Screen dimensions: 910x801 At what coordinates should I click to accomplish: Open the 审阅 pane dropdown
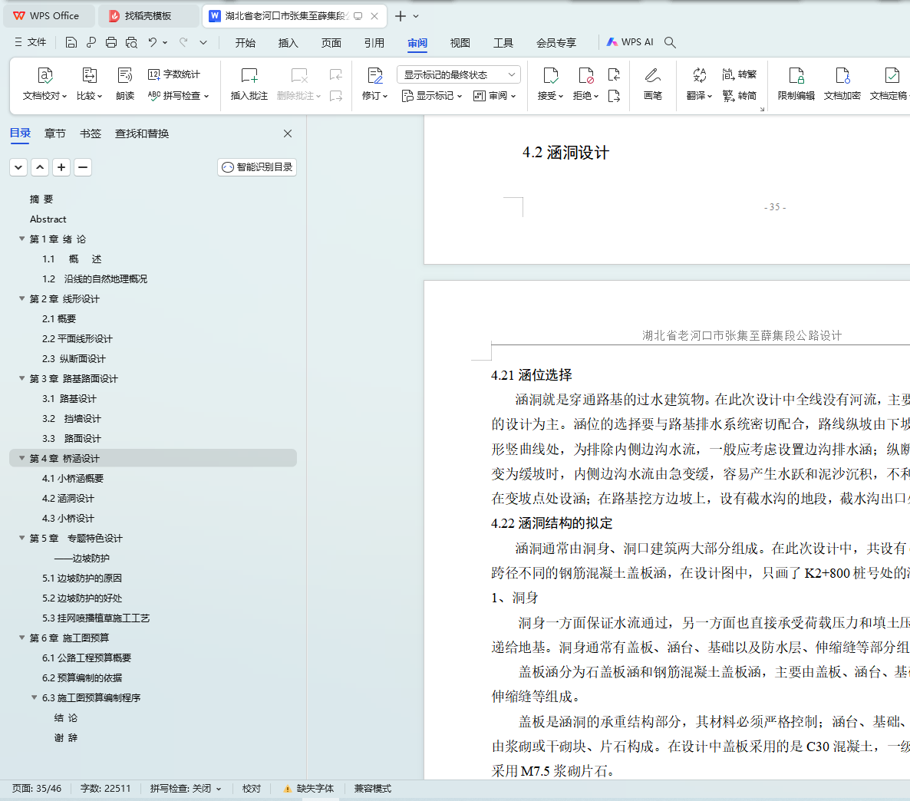coord(494,95)
